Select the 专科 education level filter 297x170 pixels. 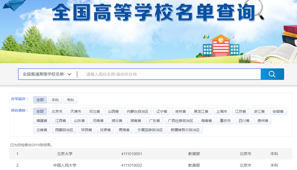tap(70, 100)
